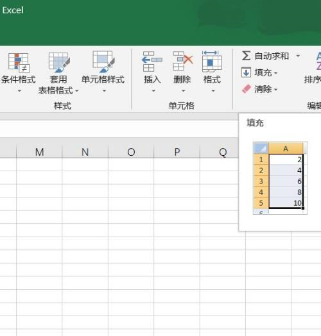Open the 条件格式 conditional formatting icon
Screen dimensions: 321x336
19,63
